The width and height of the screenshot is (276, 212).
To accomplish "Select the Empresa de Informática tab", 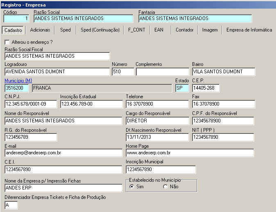I will click(x=249, y=30).
